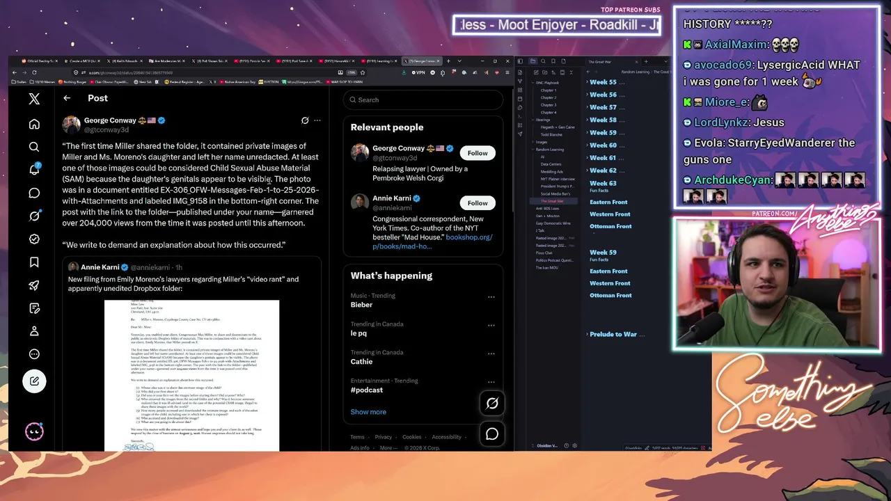Unfold the Week 55 heading
Image resolution: width=891 pixels, height=501 pixels.
587,82
